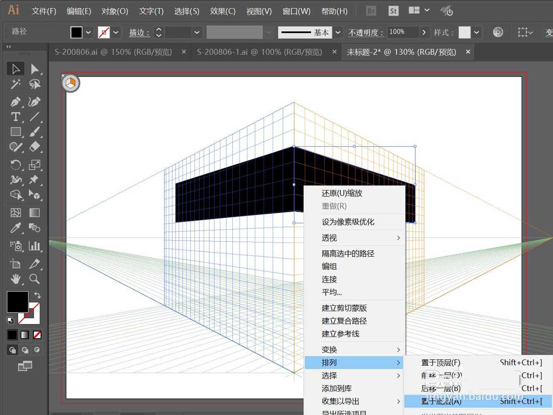Click 建立剪切蒙版 in the context menu
Image resolution: width=553 pixels, height=415 pixels.
coord(344,308)
